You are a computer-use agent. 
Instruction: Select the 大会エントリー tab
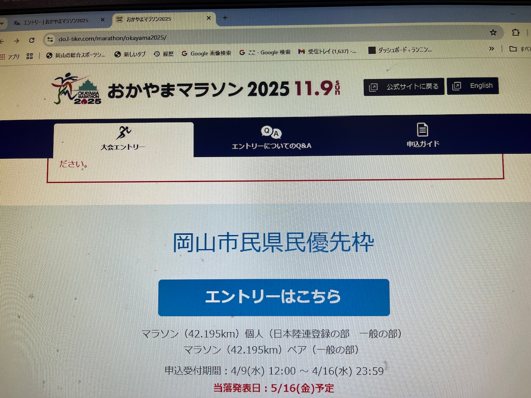pyautogui.click(x=124, y=139)
